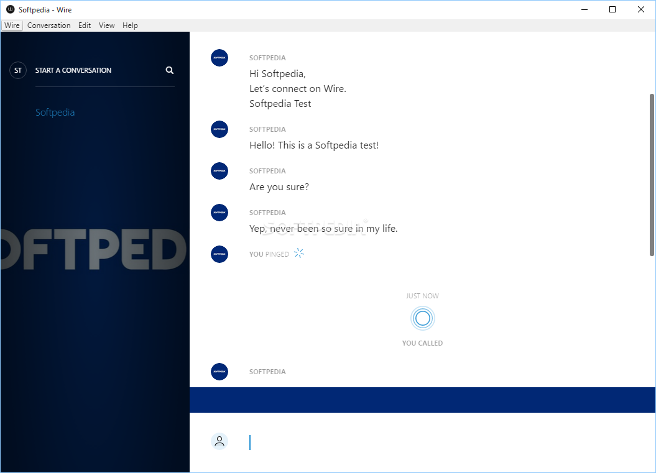656x473 pixels.
Task: Minimize the Wire window
Action: point(584,9)
